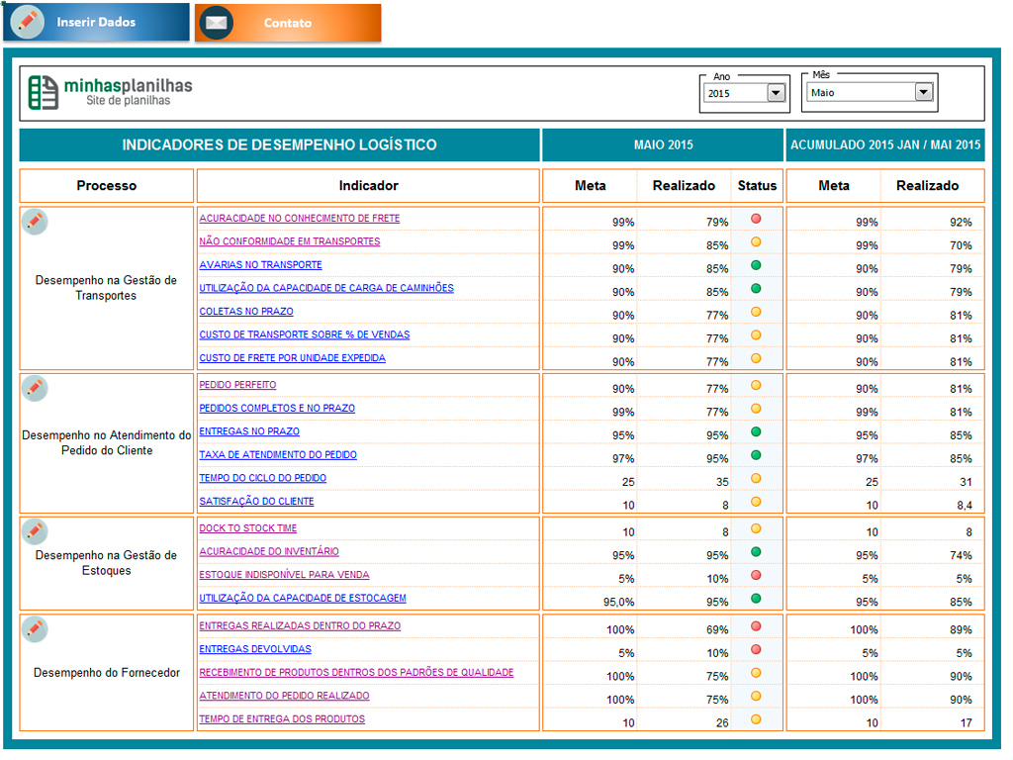Click yellow status dot for Tempo de Entrega
The image size is (1013, 760).
pyautogui.click(x=756, y=719)
